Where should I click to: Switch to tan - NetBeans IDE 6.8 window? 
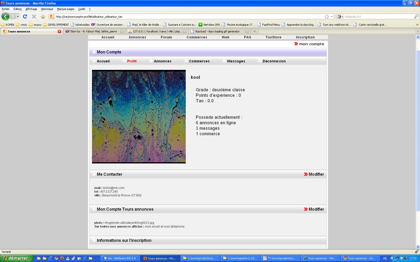tap(120, 258)
